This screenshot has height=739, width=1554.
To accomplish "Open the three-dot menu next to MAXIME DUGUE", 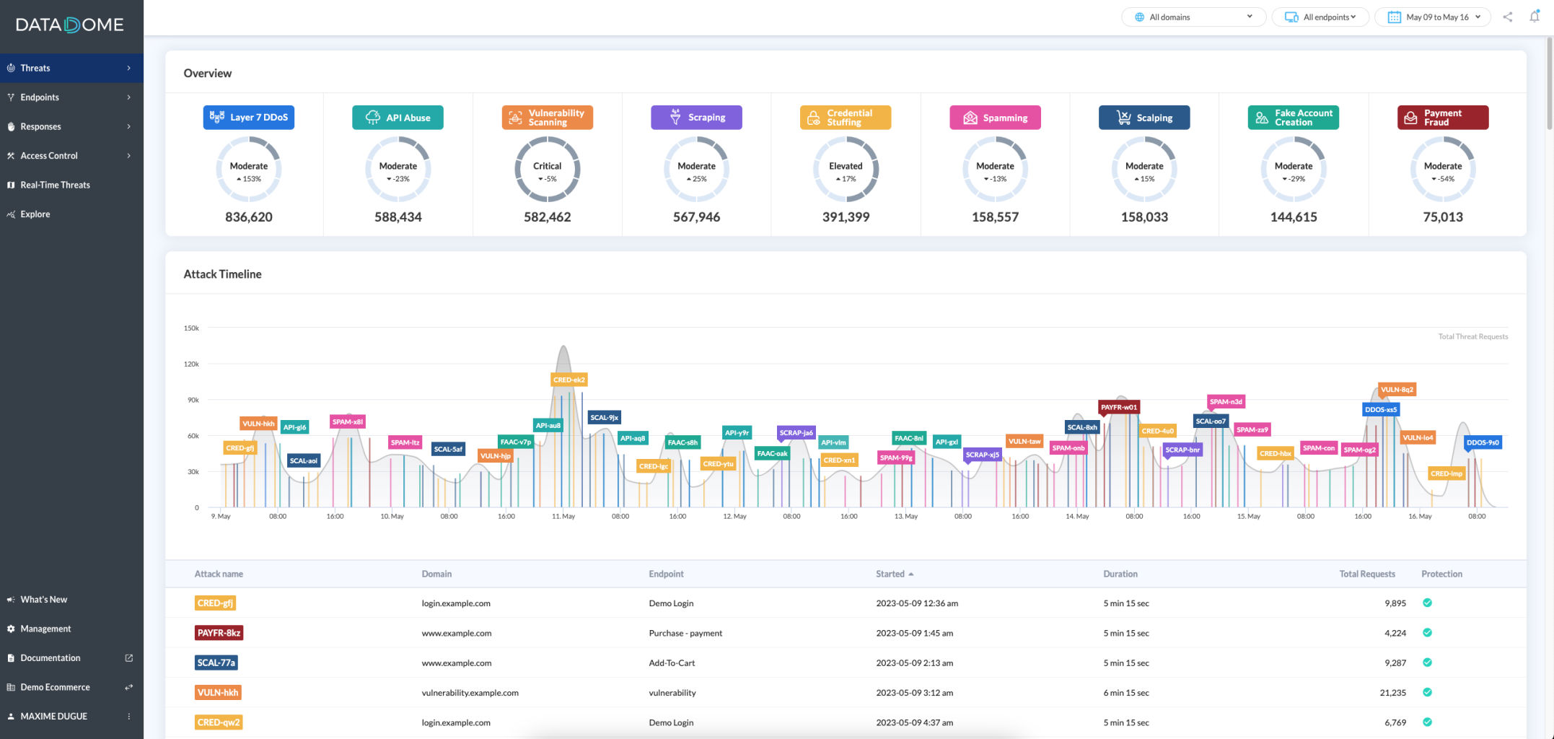I will pos(129,717).
